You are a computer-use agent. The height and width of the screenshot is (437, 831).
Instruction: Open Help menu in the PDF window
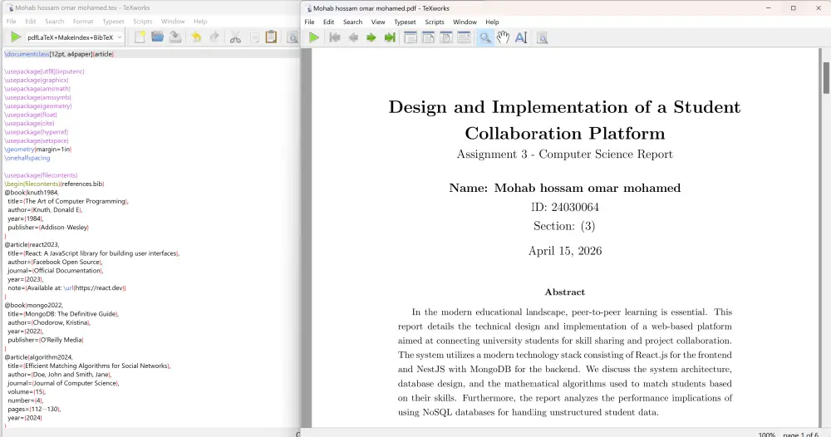tap(492, 22)
